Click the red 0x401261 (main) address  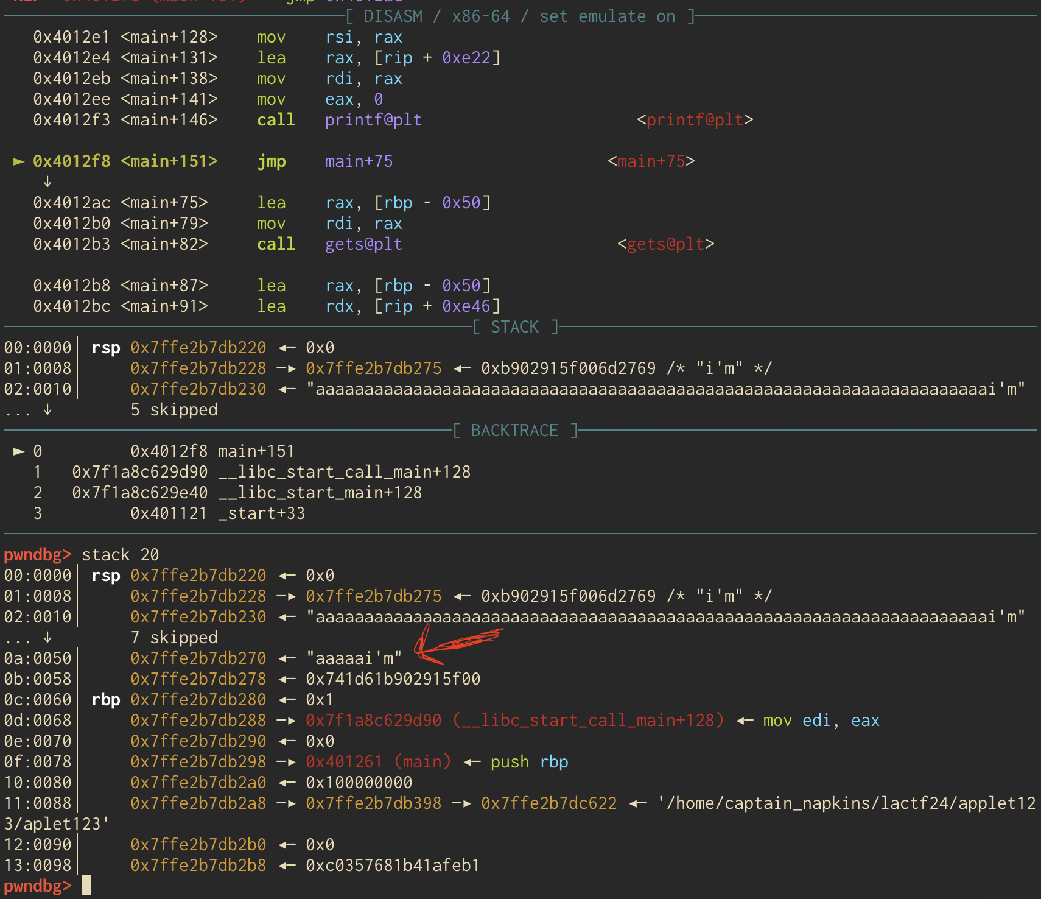(x=378, y=762)
